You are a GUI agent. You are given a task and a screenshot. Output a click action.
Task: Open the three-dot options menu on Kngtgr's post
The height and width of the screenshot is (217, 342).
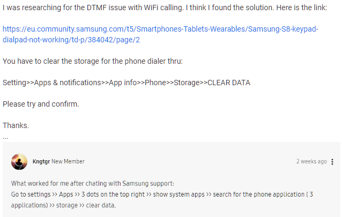[x=332, y=162]
